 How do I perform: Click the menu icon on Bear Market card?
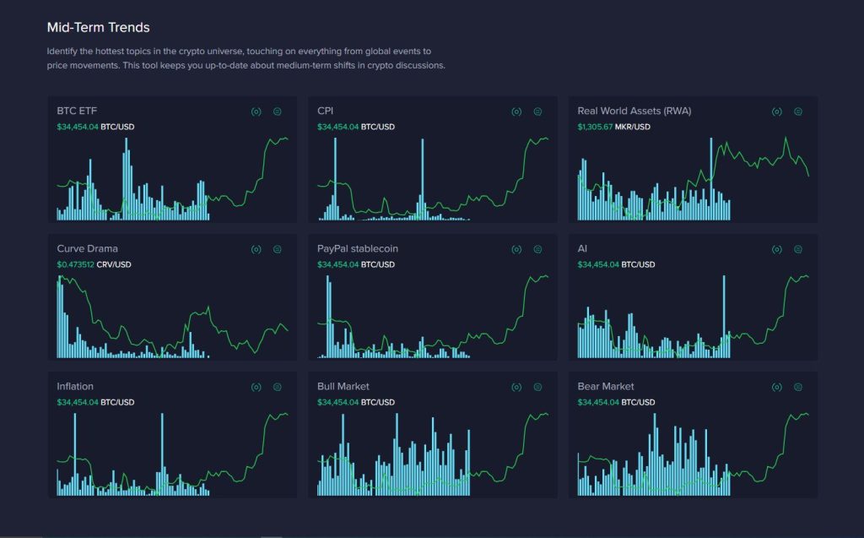coord(796,386)
